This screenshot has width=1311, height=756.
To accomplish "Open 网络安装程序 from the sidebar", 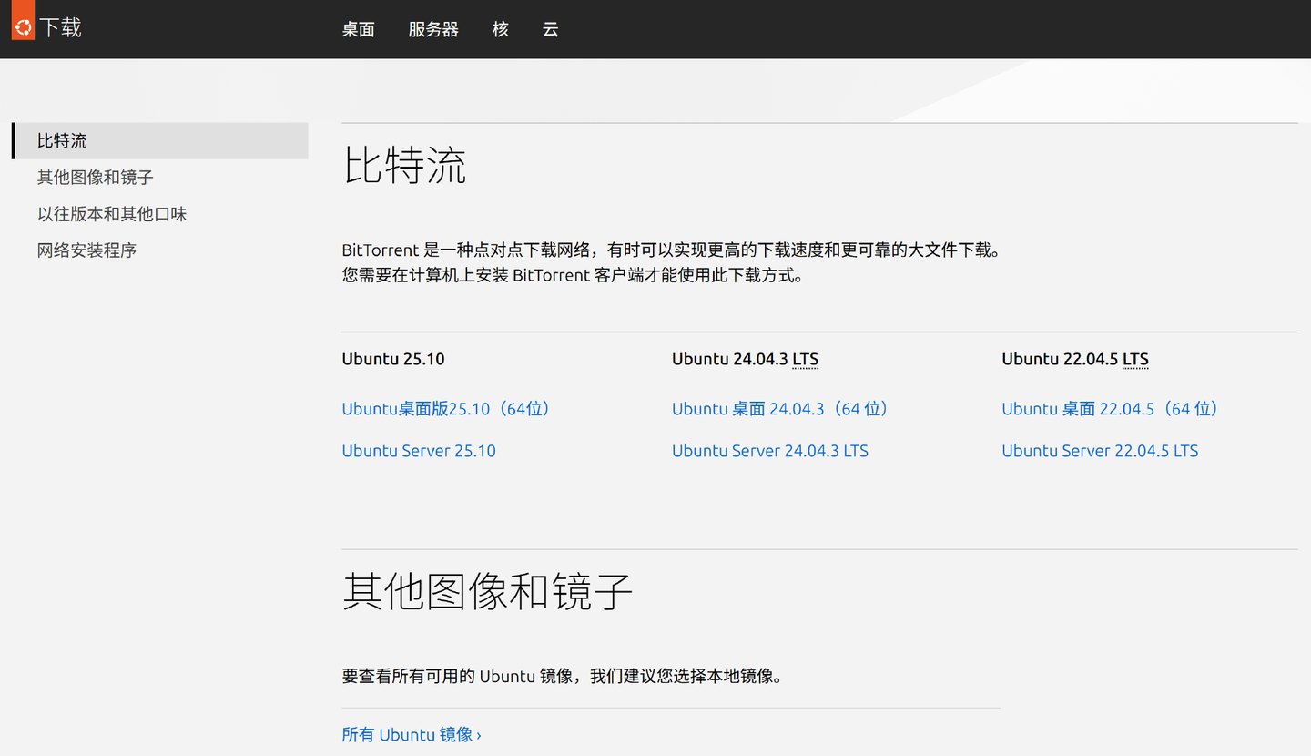I will [86, 250].
